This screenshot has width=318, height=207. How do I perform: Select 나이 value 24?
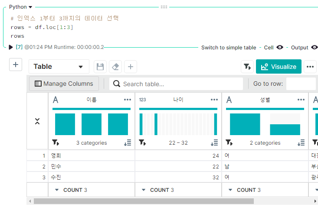pyautogui.click(x=178, y=155)
